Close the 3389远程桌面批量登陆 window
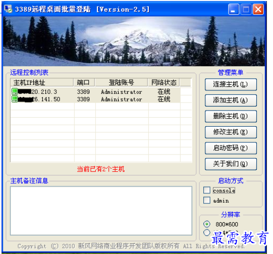This screenshot has width=273, height=254. (258, 10)
